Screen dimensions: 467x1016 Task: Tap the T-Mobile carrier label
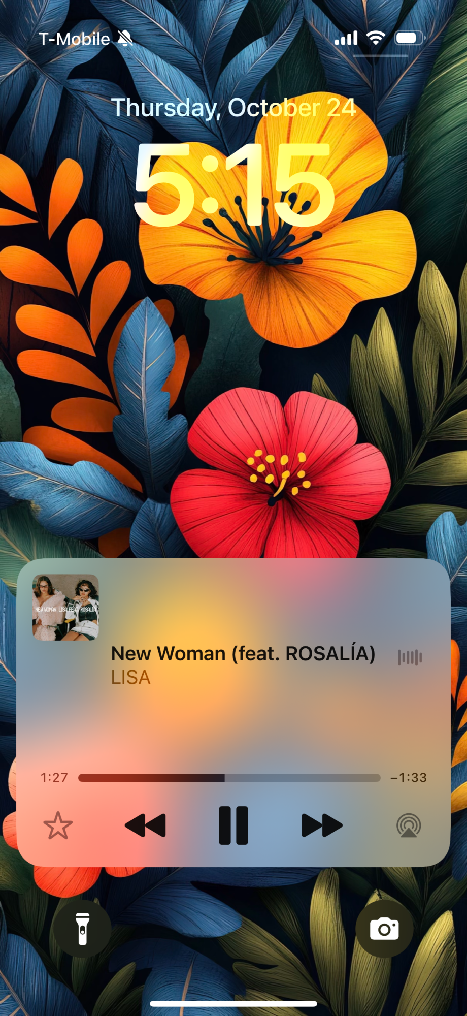tap(74, 39)
